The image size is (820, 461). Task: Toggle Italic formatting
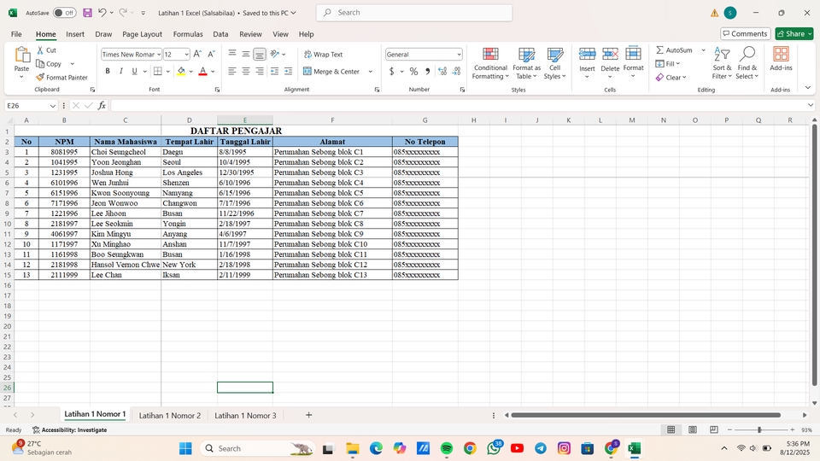coord(120,71)
